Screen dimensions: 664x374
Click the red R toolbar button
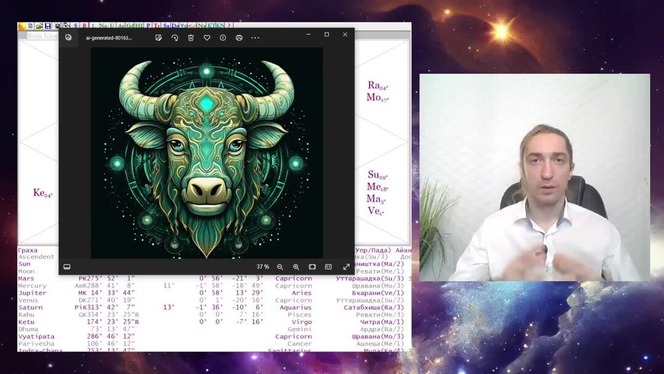(x=85, y=26)
